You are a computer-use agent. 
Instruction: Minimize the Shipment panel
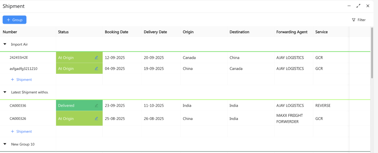tap(349, 6)
